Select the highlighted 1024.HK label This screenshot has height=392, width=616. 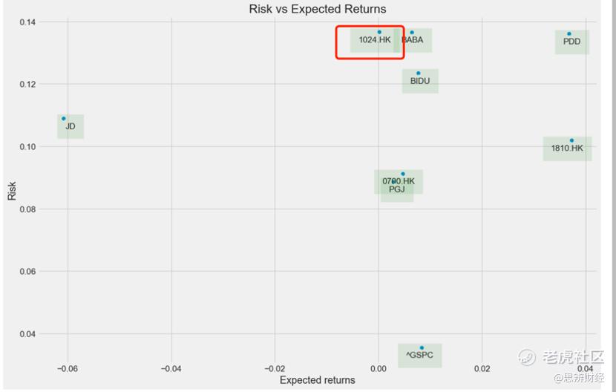[x=374, y=40]
